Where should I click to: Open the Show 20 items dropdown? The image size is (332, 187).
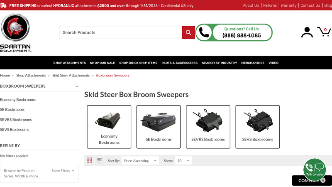tap(183, 161)
